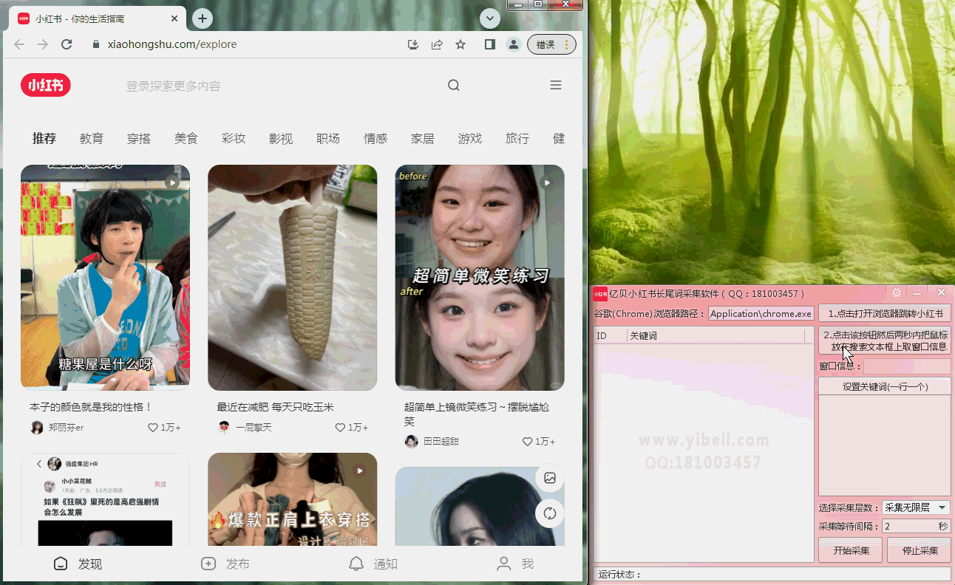Screen dimensions: 955x585
Task: Click the floating image icon button
Action: [550, 478]
